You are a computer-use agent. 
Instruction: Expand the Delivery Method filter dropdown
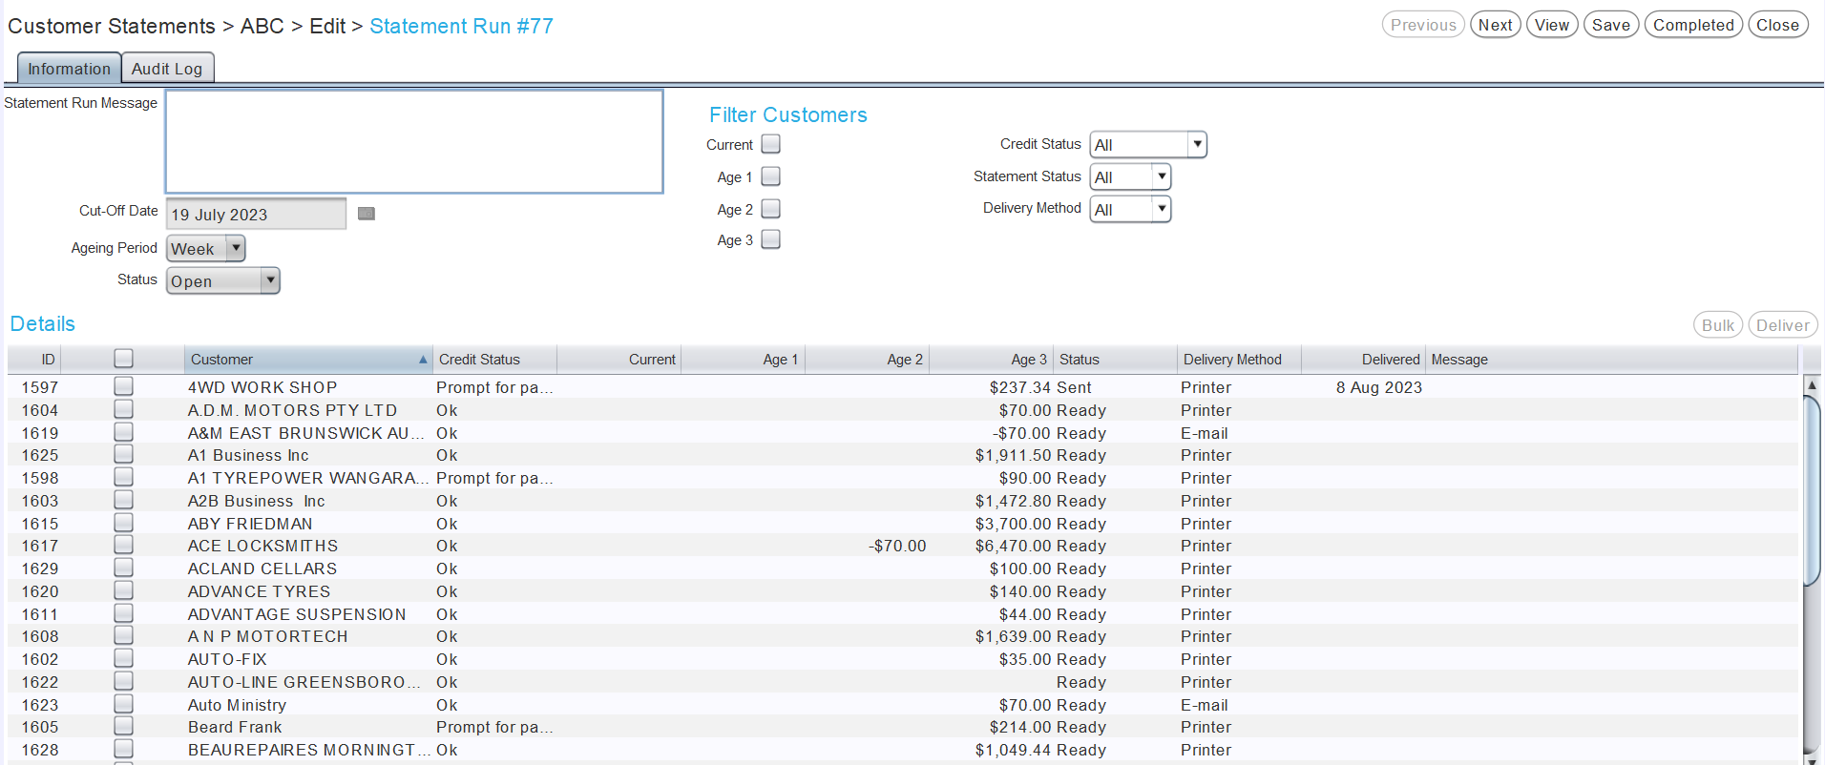pos(1130,210)
